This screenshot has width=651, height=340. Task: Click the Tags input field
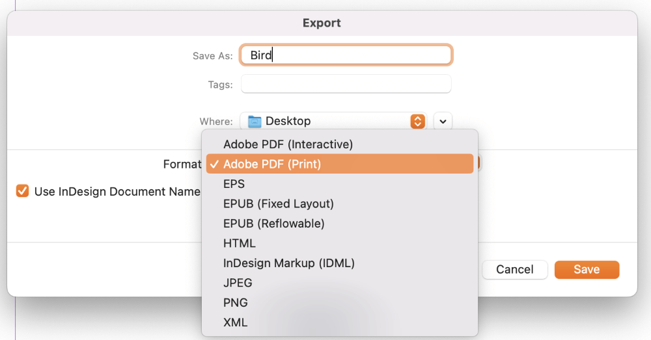pyautogui.click(x=346, y=84)
